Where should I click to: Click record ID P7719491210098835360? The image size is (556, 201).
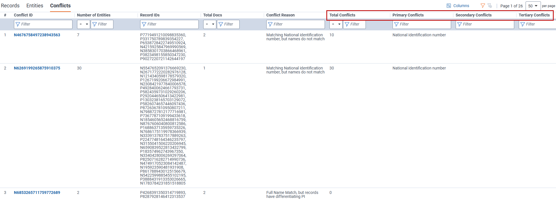click(163, 35)
